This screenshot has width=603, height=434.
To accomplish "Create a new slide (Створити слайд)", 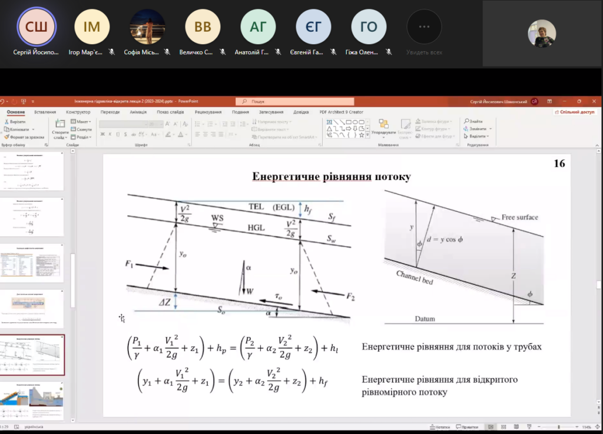I will pyautogui.click(x=60, y=129).
